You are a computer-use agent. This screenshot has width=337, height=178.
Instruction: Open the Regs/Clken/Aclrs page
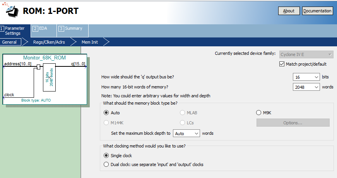coord(49,42)
